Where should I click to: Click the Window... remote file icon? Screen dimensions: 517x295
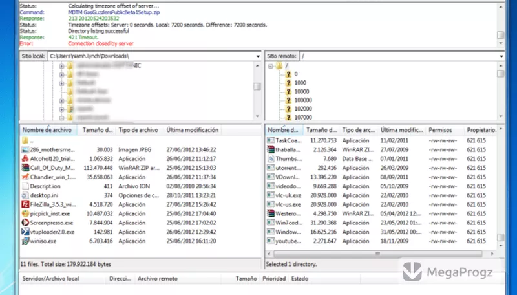271,232
